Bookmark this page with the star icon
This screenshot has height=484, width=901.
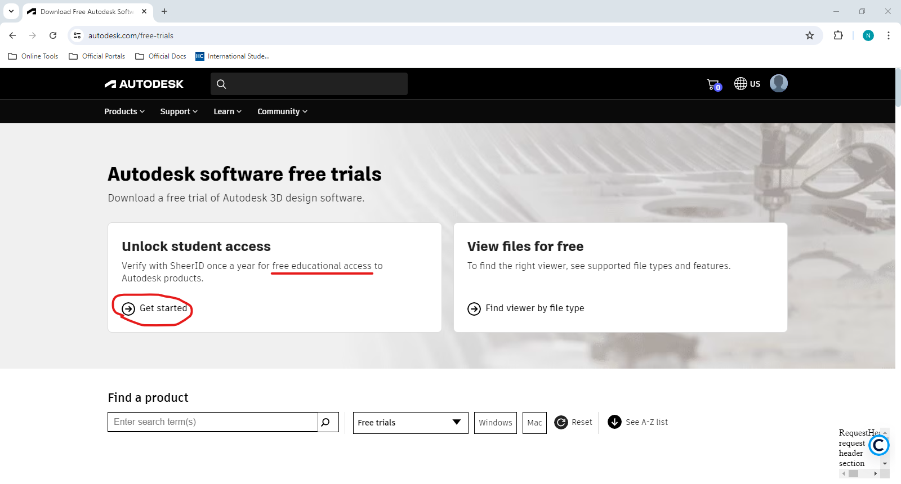pyautogui.click(x=810, y=35)
